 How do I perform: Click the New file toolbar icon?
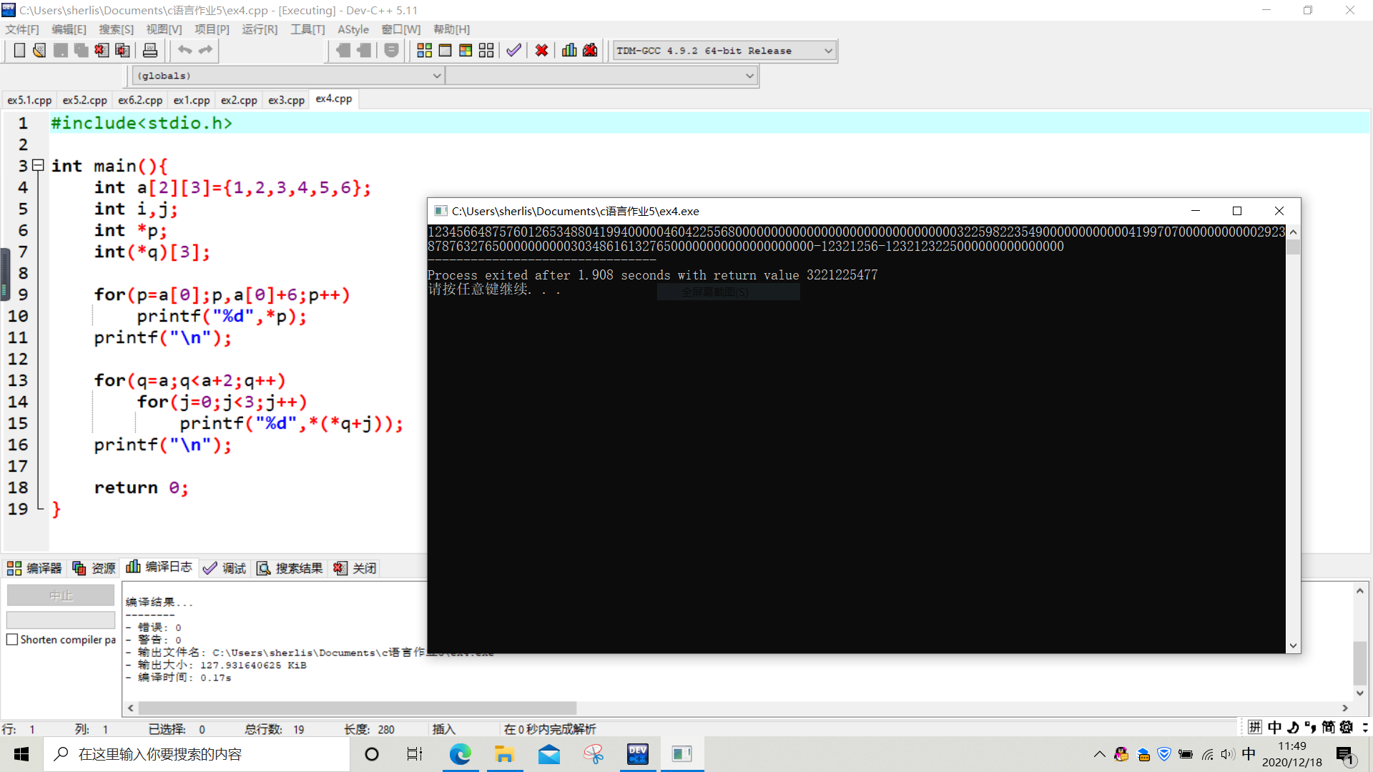point(19,50)
